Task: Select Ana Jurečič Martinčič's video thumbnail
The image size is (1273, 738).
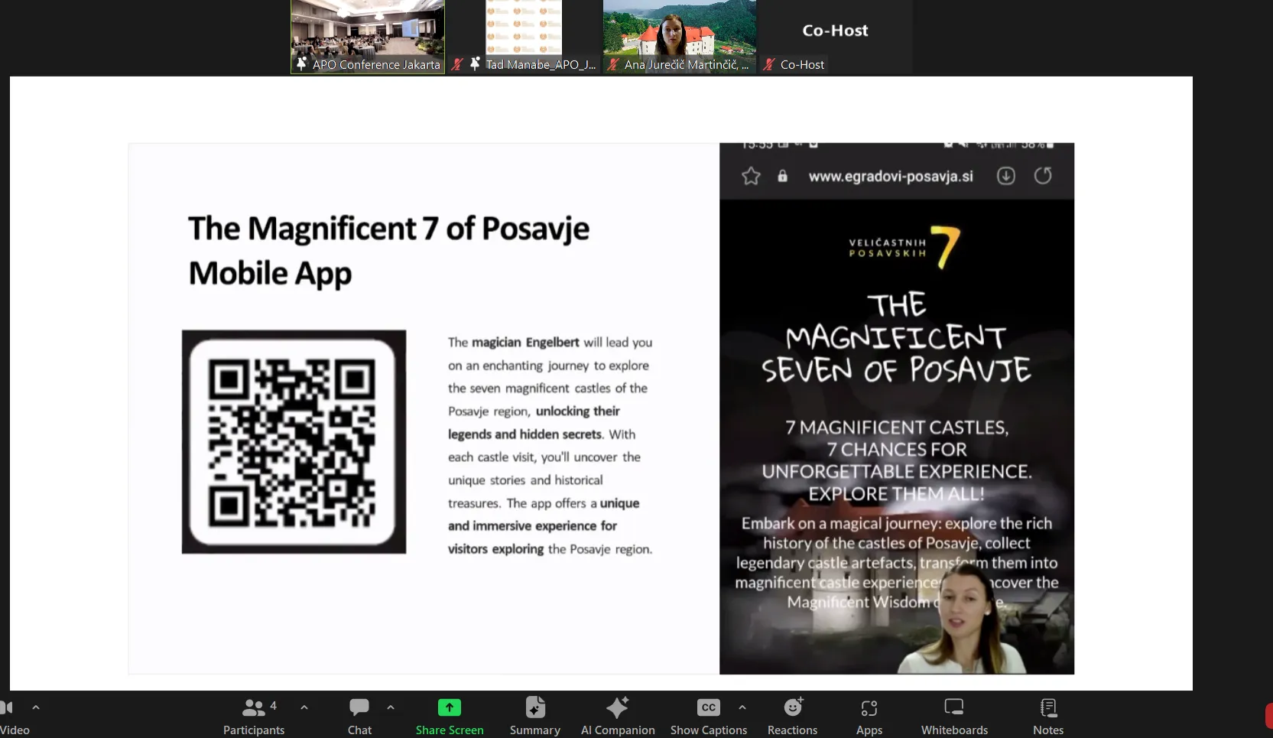Action: pyautogui.click(x=679, y=36)
